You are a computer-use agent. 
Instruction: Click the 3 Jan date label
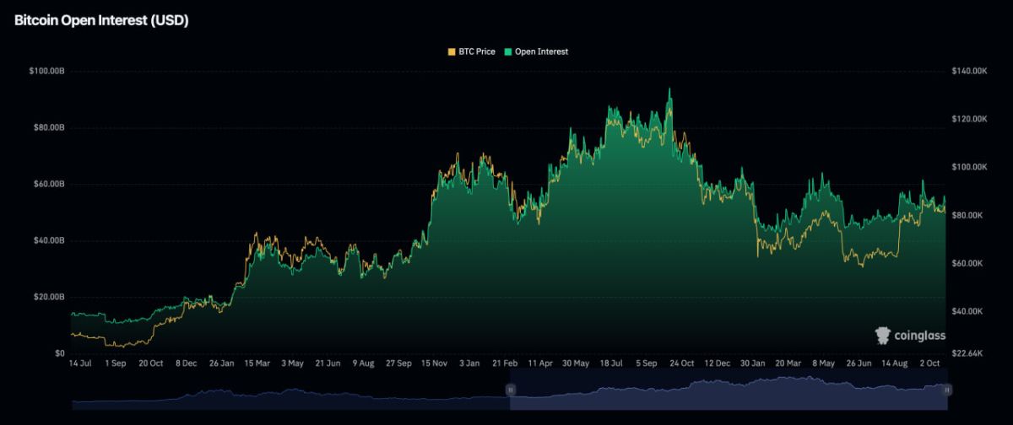pyautogui.click(x=469, y=363)
